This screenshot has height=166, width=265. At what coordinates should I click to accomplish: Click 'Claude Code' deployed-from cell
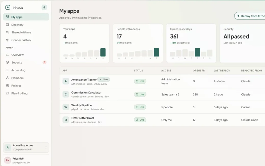click(x=250, y=120)
